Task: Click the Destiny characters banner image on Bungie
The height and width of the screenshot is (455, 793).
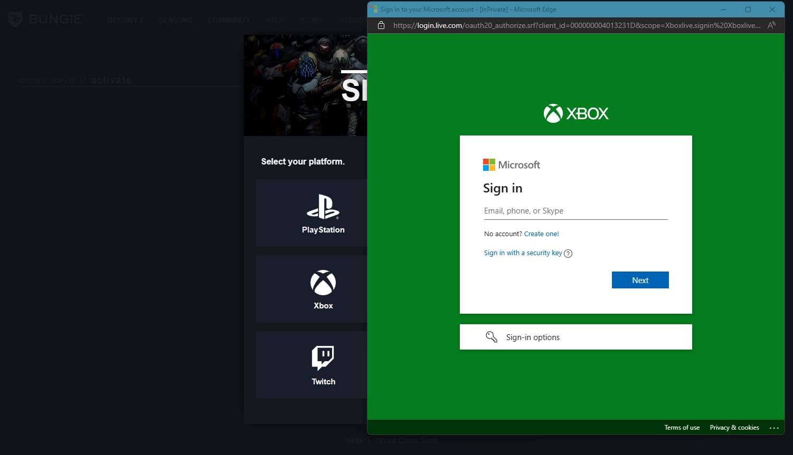Action: click(x=305, y=85)
